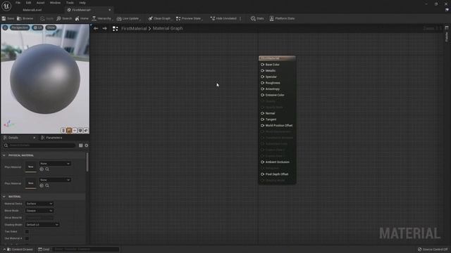
Task: Collapse the Physical Material section
Action: 4,155
